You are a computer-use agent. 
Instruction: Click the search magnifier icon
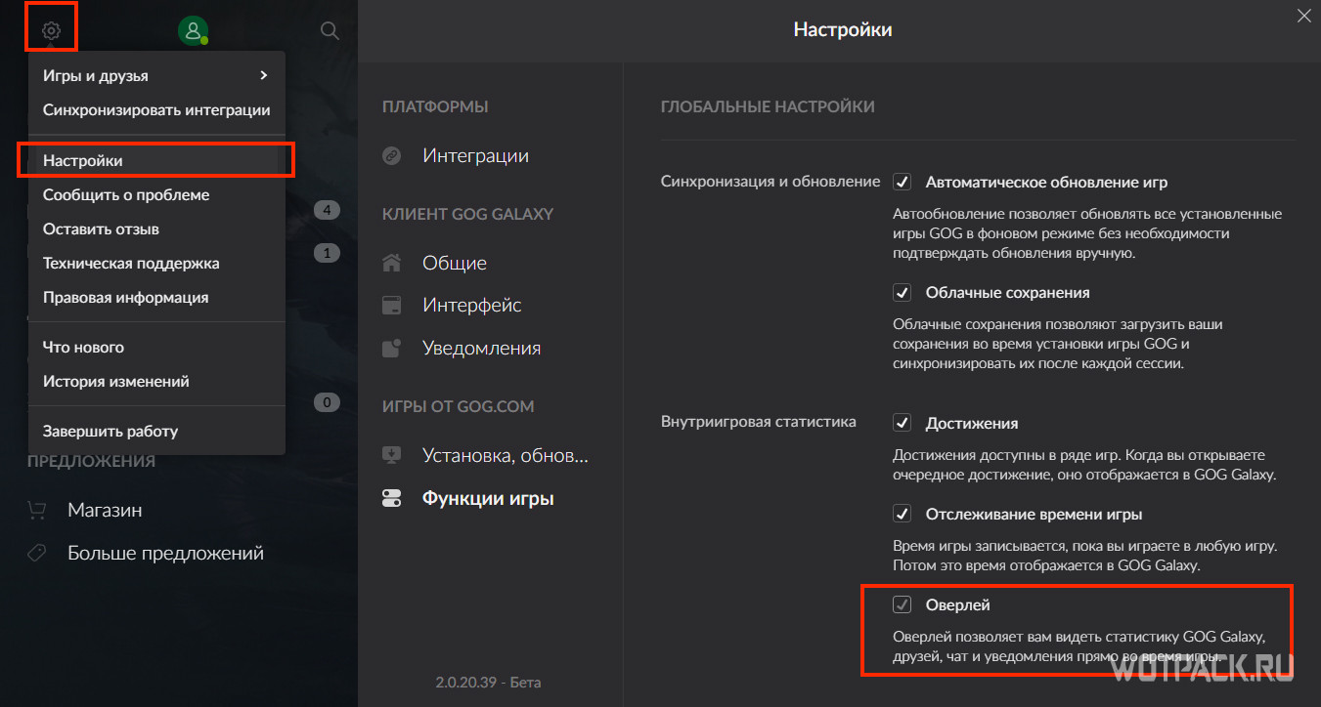[330, 31]
